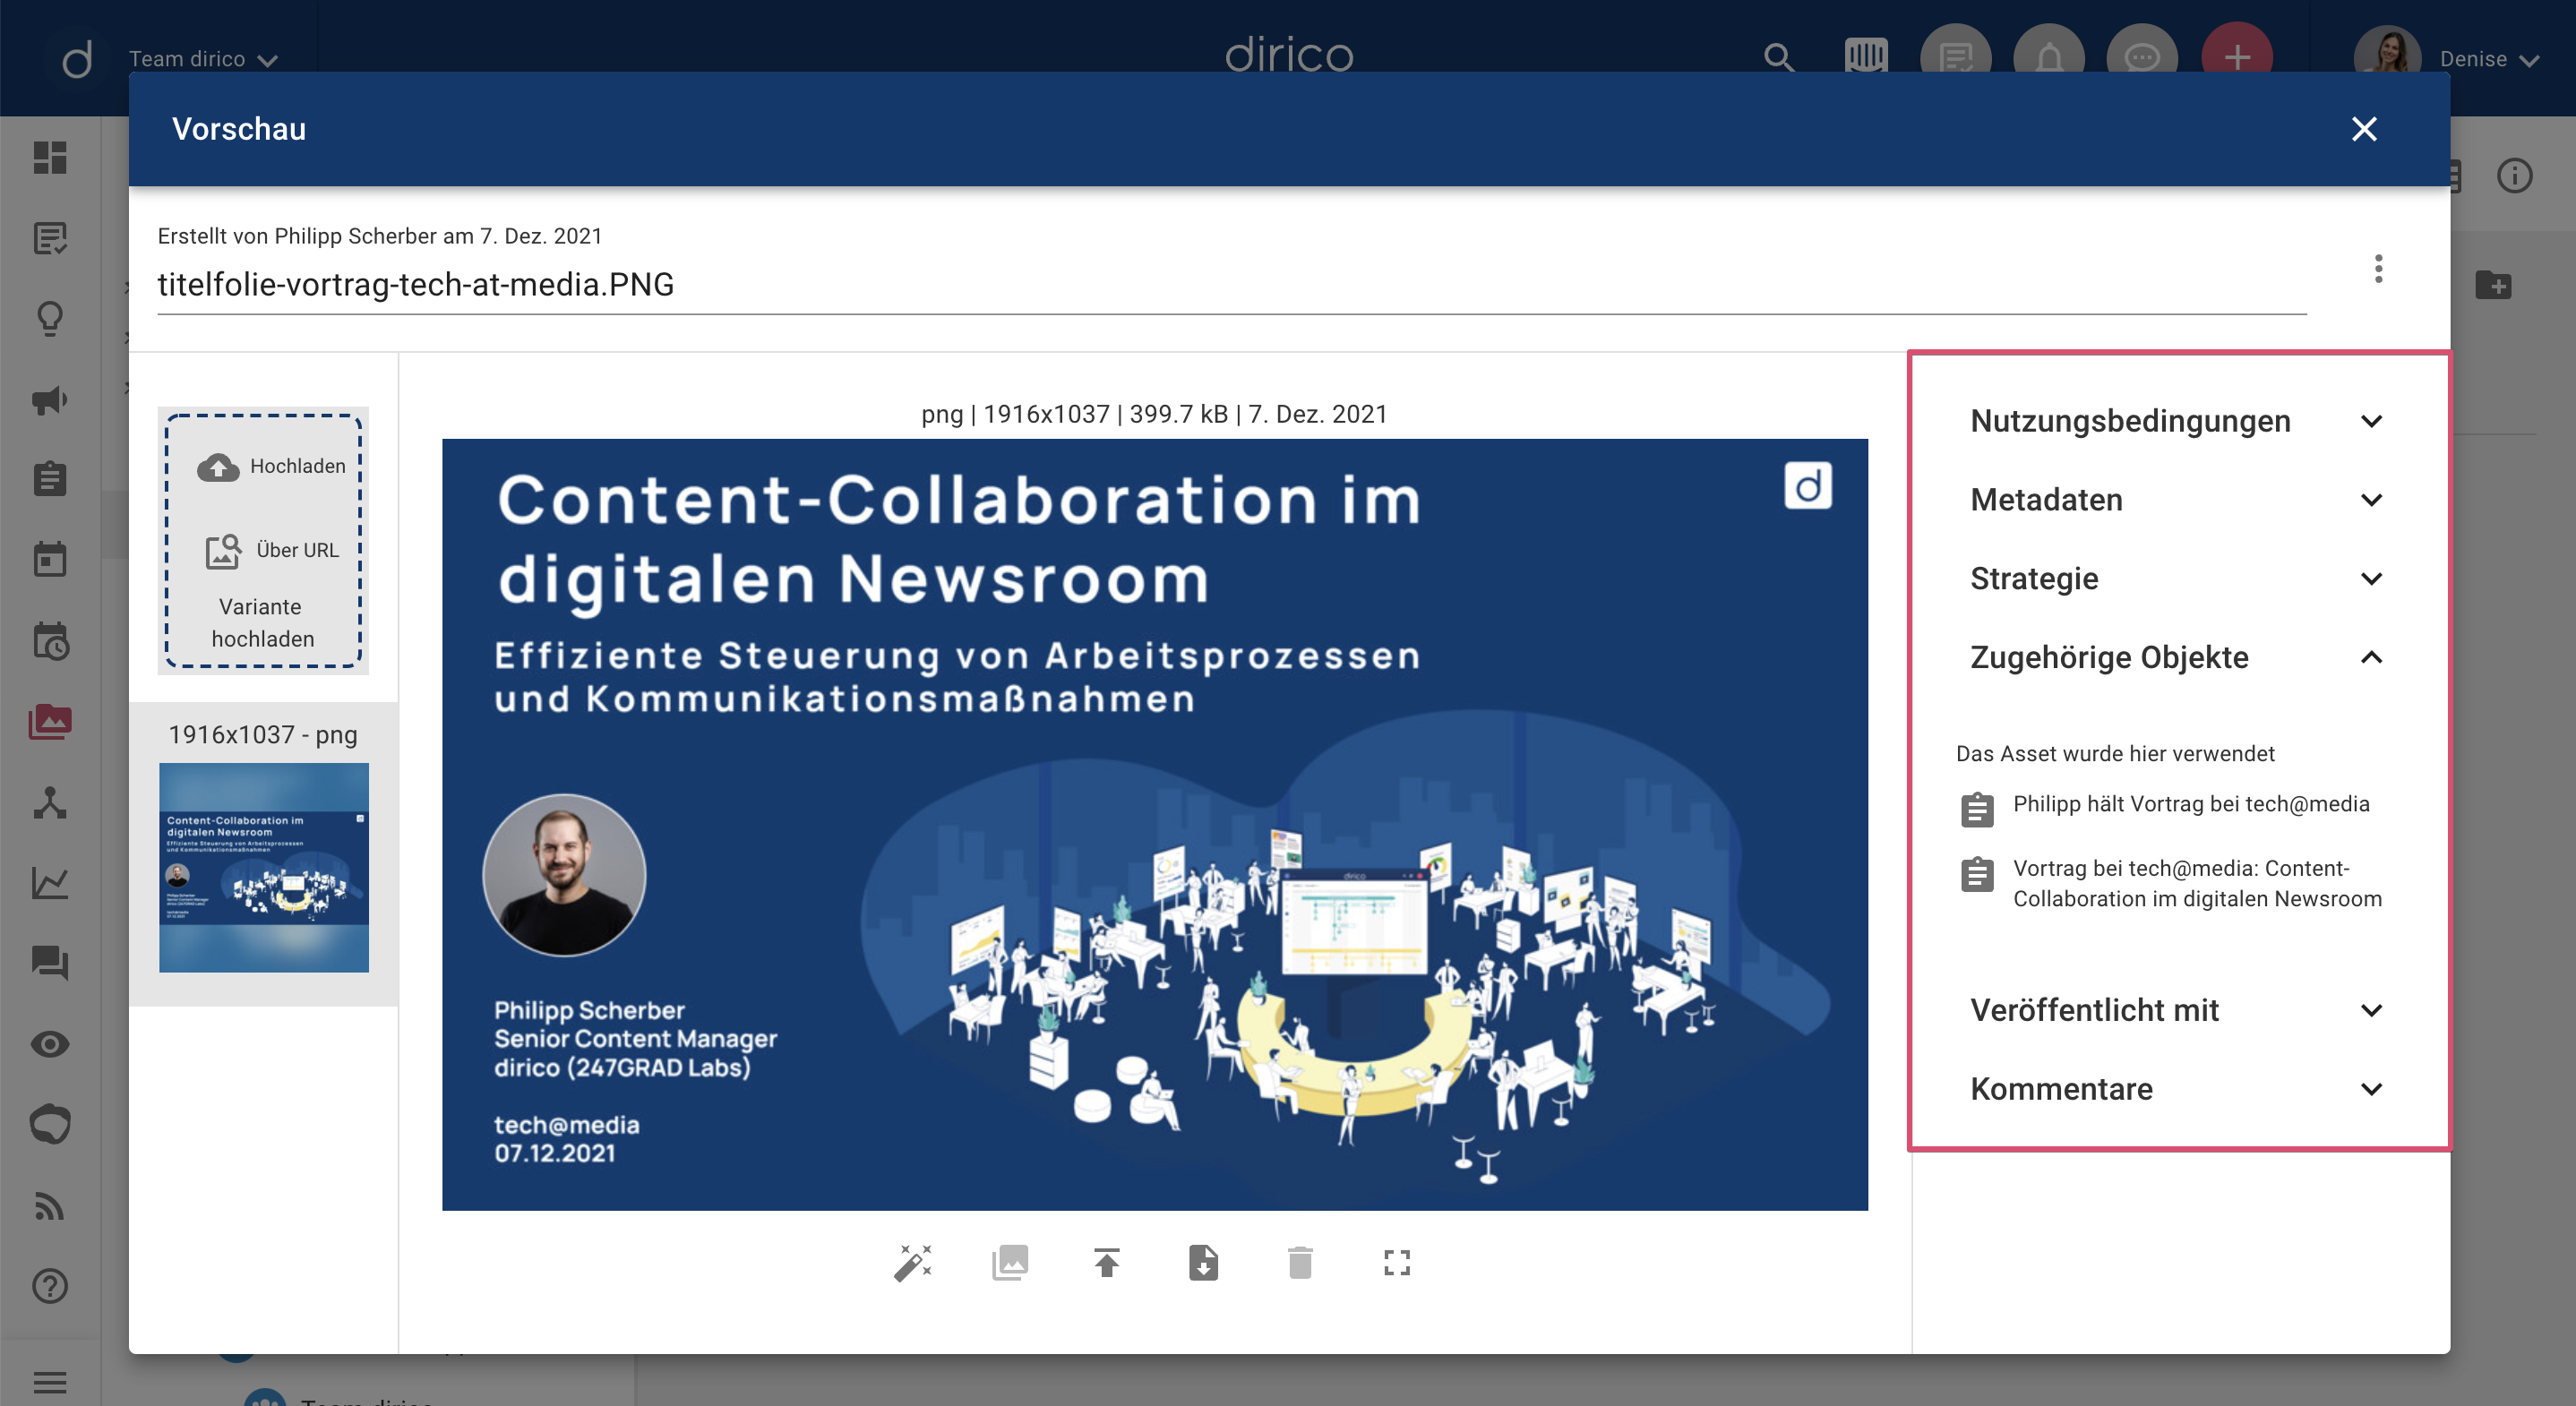Open the calendar icon in left sidebar
This screenshot has height=1406, width=2576.
pos(50,559)
